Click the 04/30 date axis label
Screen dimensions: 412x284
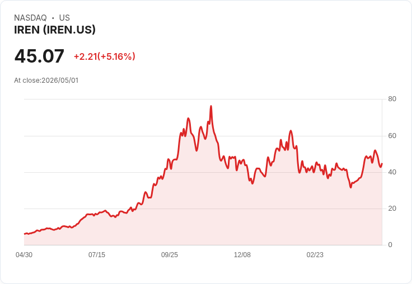click(24, 255)
